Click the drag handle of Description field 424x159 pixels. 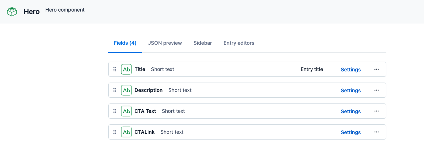[x=115, y=90]
